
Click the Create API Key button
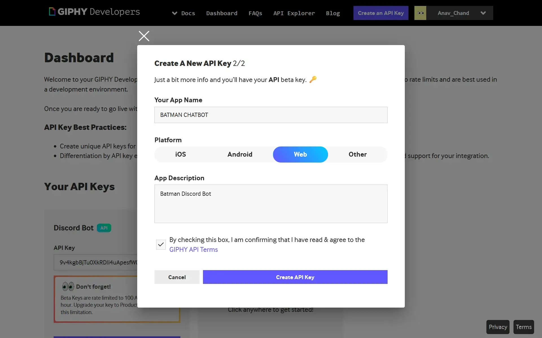click(x=295, y=277)
